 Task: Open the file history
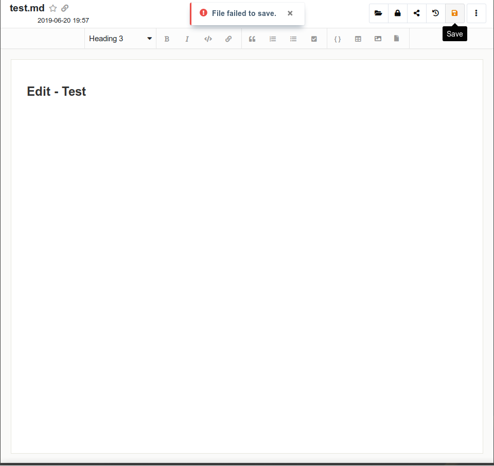pyautogui.click(x=436, y=13)
